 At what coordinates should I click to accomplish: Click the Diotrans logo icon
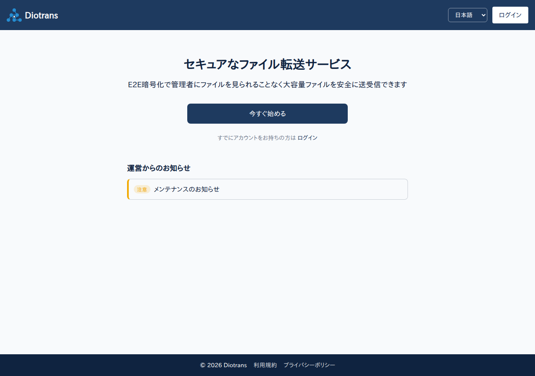14,15
